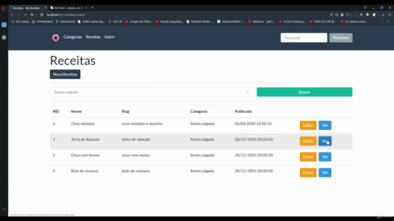Viewport: 394px width, 221px height.
Task: Open the easy setup menu icon
Action: pos(390,15)
